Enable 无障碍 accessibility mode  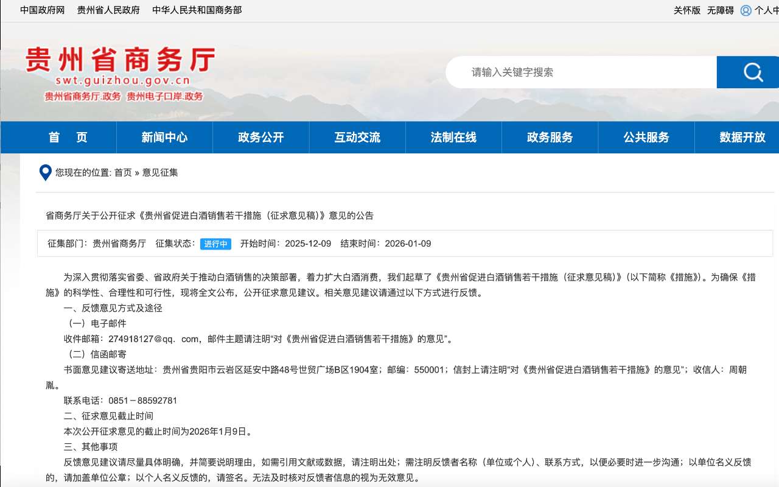tap(720, 10)
